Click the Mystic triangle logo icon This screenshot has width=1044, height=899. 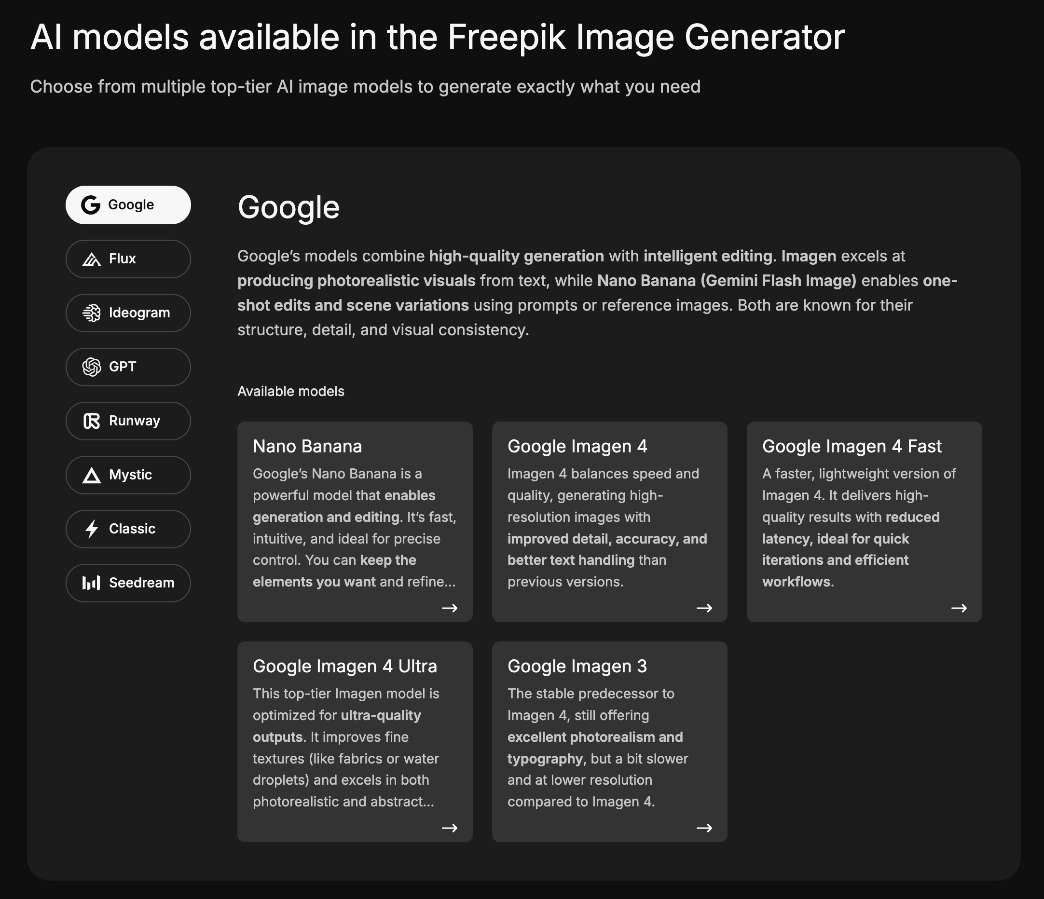pyautogui.click(x=91, y=475)
